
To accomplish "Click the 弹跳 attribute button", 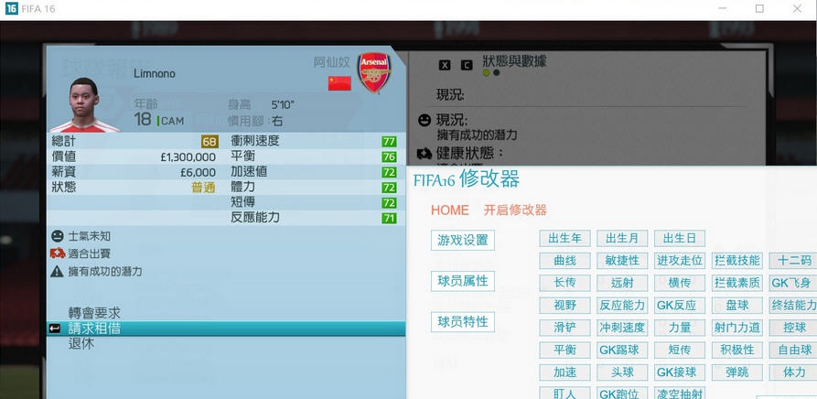I will click(736, 372).
